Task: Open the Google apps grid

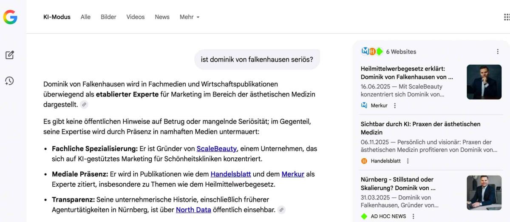Action: [507, 17]
